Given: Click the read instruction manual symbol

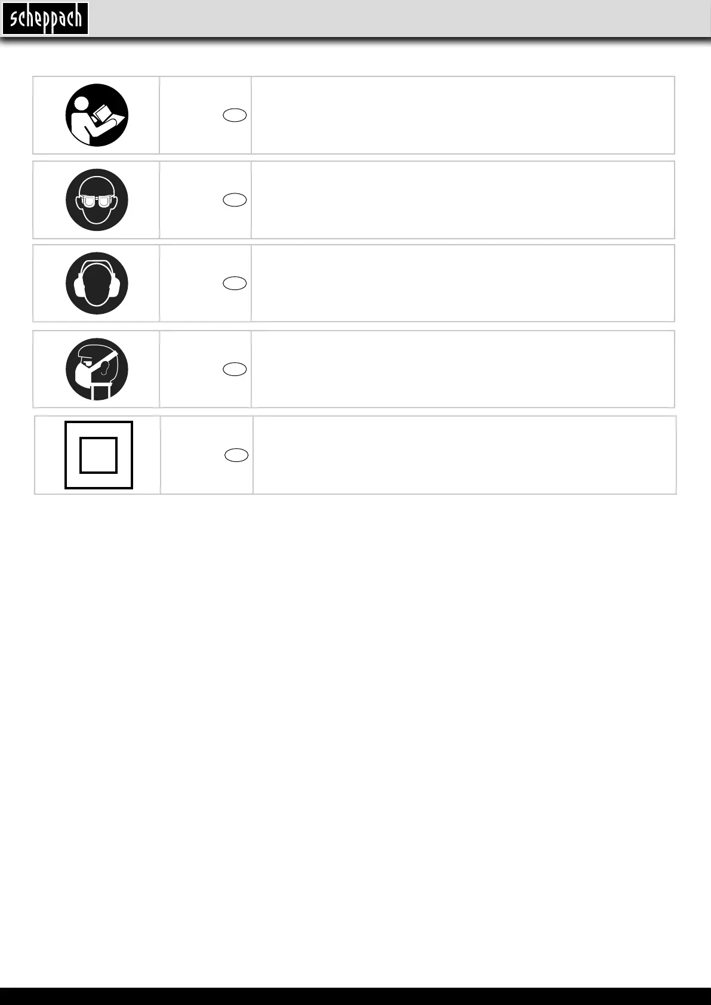Looking at the screenshot, I should (97, 115).
